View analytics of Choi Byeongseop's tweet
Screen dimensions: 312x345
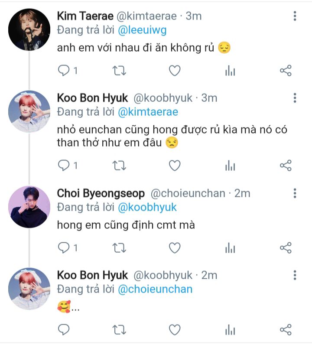[230, 247]
